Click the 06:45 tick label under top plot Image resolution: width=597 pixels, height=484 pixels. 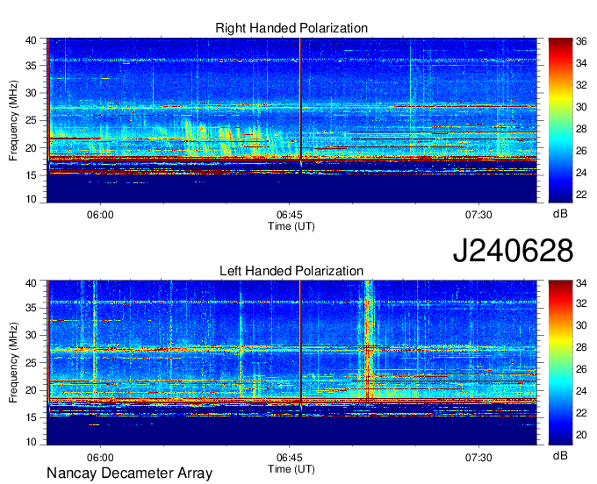point(290,215)
